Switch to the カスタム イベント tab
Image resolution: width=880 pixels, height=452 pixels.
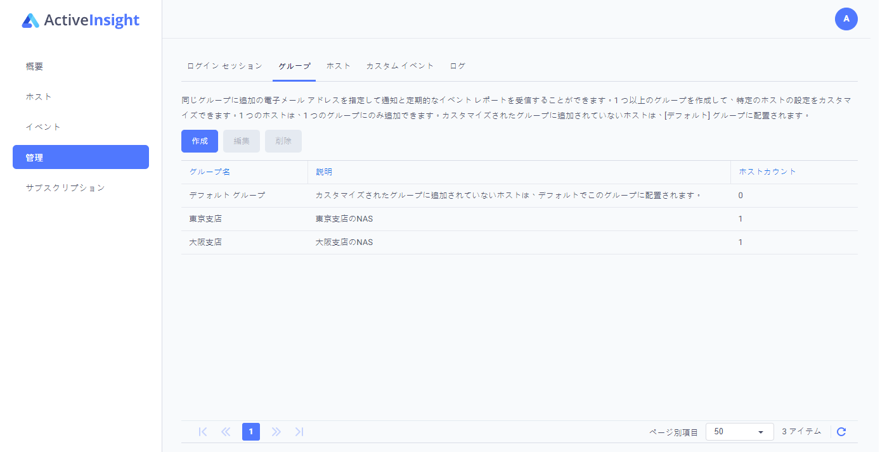point(400,66)
